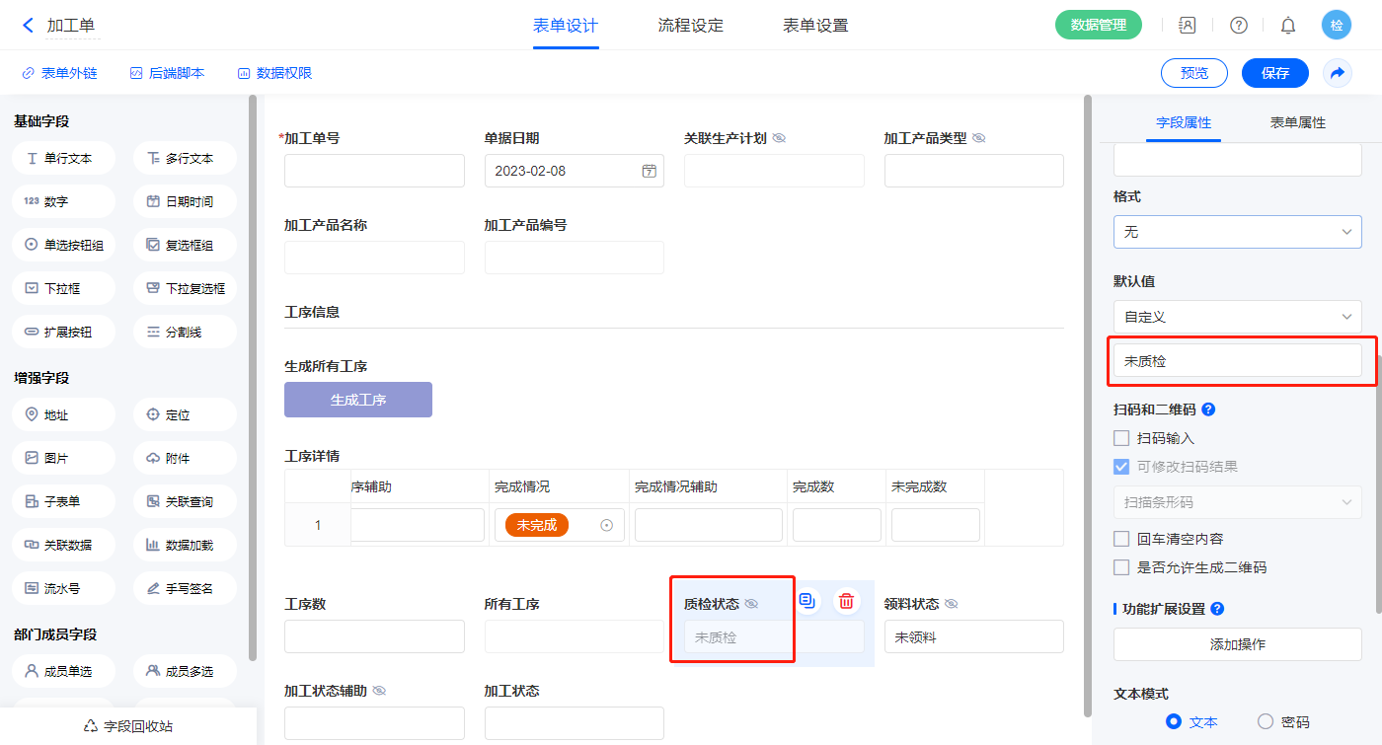Click help icon beside 扫码和二维码
1382x745 pixels.
tap(1208, 410)
